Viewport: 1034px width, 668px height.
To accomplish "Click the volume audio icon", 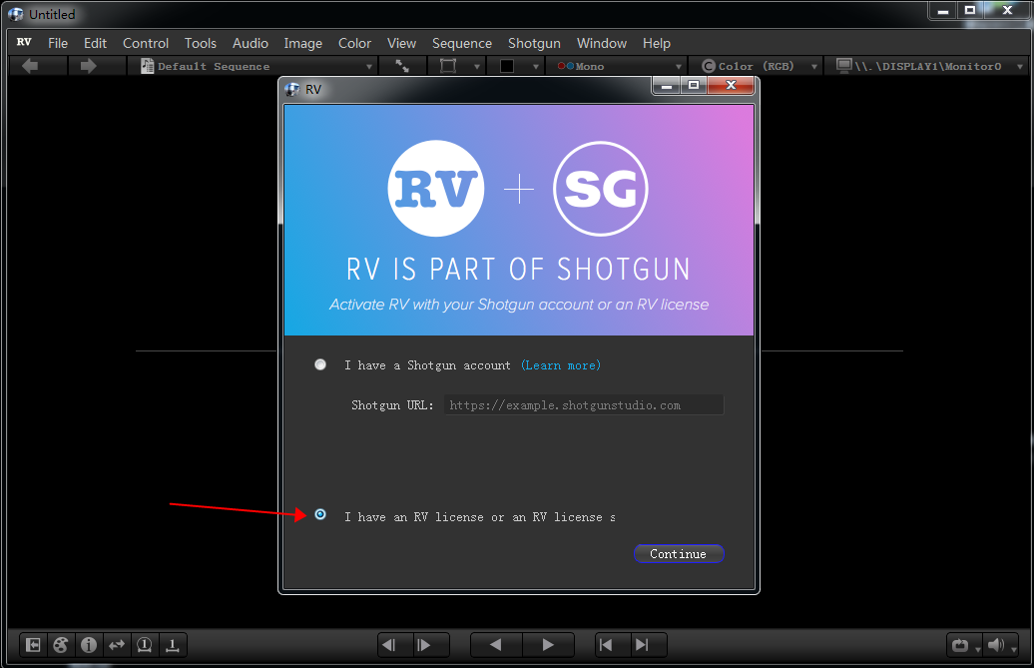I will point(994,645).
